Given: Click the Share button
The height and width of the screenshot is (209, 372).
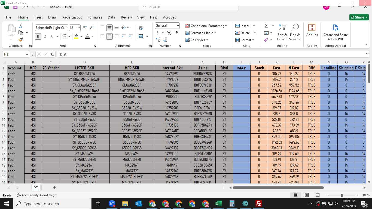Looking at the screenshot, I should coord(359,17).
